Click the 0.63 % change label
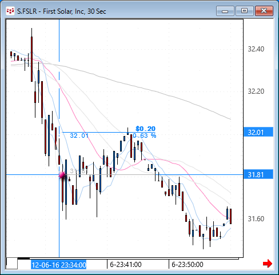Viewport: 279px width, 275px height. [145, 135]
